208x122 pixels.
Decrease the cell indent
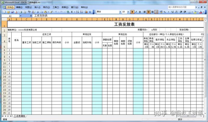(181, 12)
